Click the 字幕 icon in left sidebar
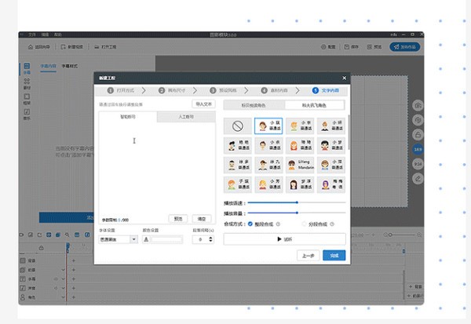 (27, 69)
